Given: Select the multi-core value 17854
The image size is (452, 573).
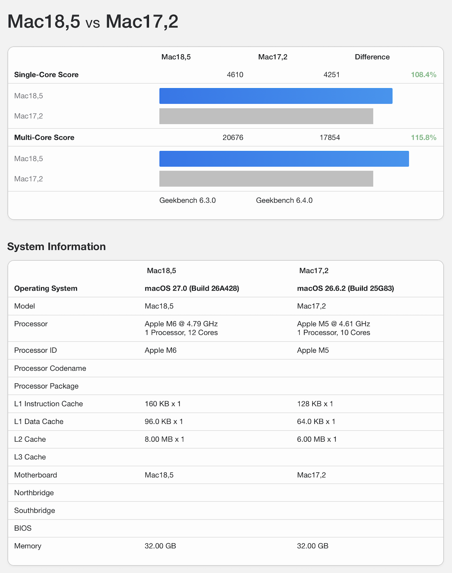Looking at the screenshot, I should pos(330,137).
